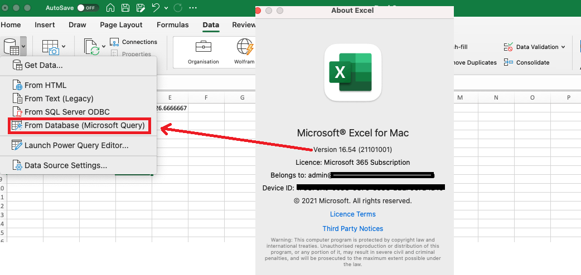581x275 pixels.
Task: Click the Consolidate ribbon button
Action: [526, 62]
